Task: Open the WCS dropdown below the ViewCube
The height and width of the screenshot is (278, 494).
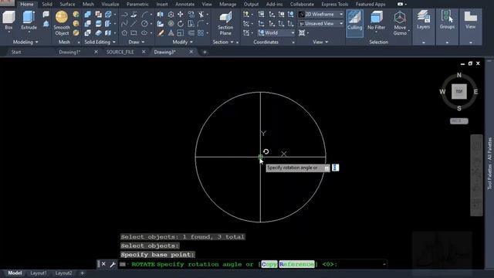Action: pos(458,121)
